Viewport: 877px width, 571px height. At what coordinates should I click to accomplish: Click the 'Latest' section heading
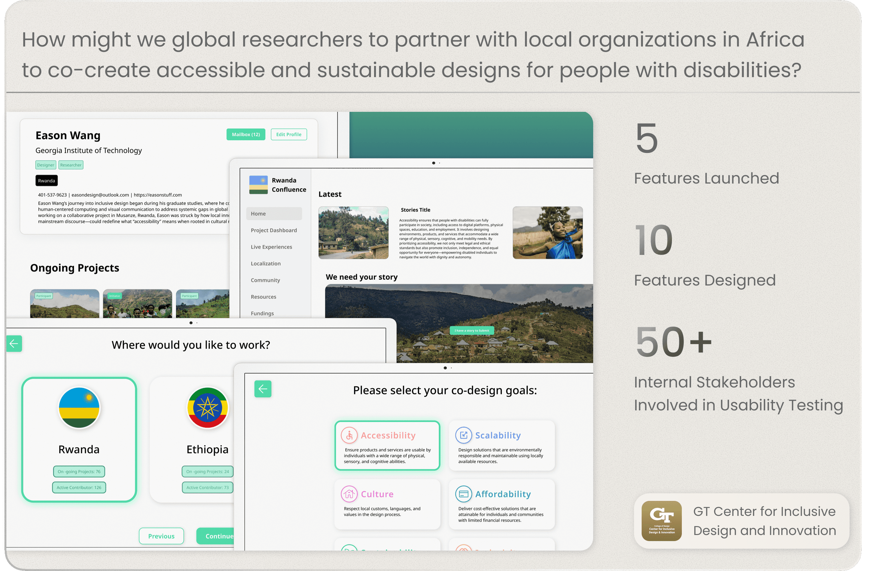(x=330, y=194)
